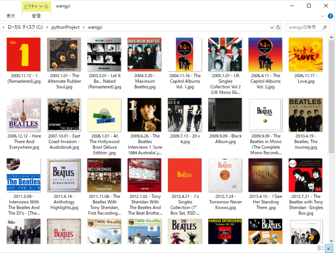Screen dimensions: 335x253
Task: Select 2009.9.09 - Black Album.jpg thumbnail
Action: [225, 115]
